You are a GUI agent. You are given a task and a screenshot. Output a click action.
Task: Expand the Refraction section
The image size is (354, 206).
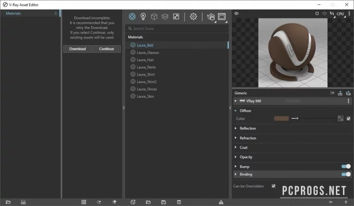click(235, 138)
